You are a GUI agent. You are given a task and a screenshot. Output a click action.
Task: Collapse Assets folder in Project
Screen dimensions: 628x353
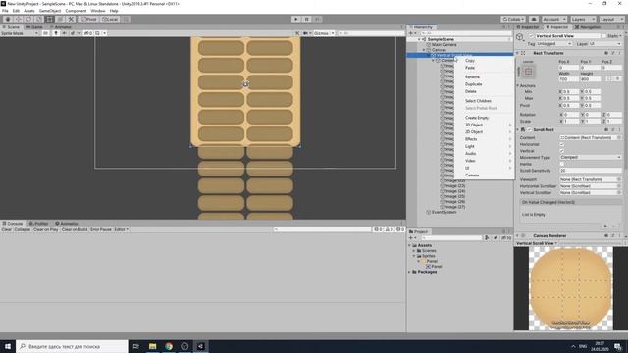(410, 245)
